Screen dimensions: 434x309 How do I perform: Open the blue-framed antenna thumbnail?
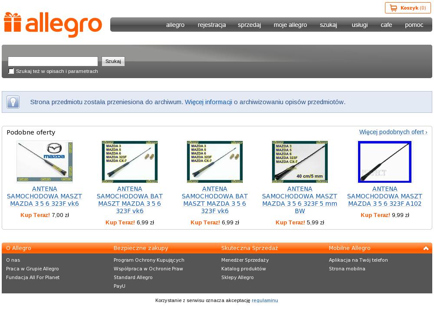pos(385,162)
